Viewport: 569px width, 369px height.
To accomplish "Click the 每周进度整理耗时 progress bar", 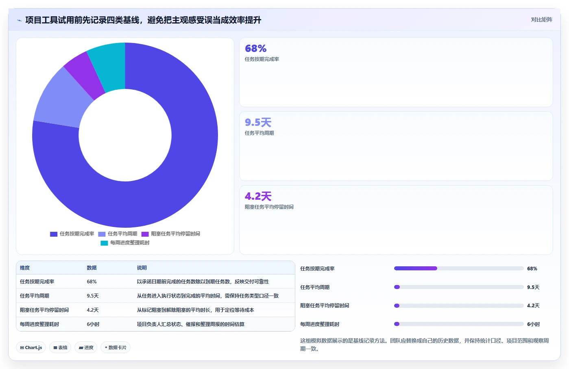I will 459,324.
